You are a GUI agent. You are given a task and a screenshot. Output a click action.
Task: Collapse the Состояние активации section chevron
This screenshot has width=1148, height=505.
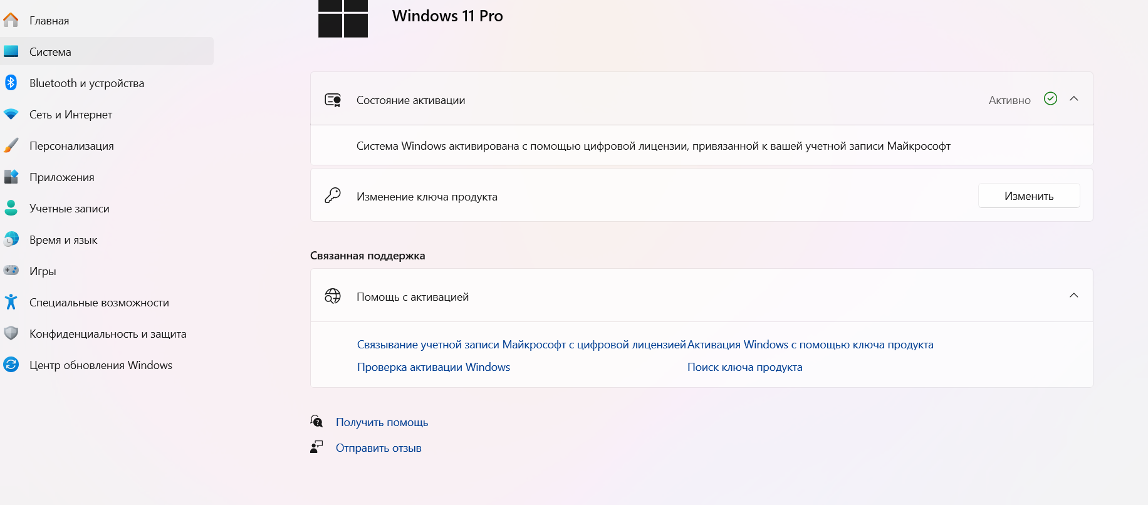coord(1073,99)
